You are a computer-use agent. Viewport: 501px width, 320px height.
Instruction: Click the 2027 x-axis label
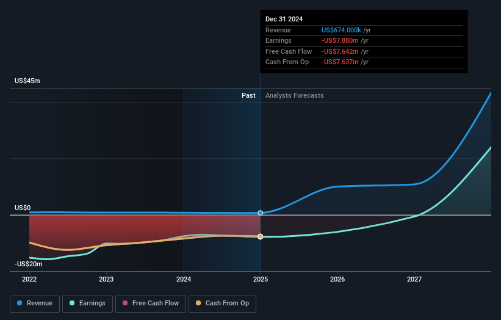414,279
